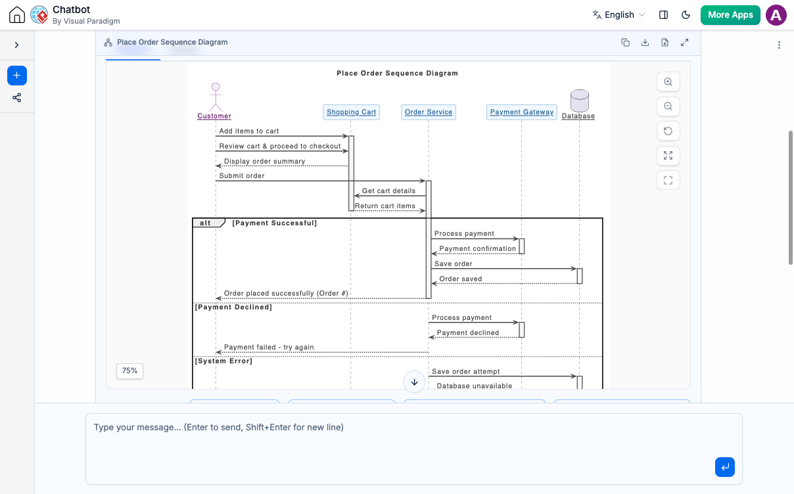The image size is (794, 494).
Task: Download the sequence diagram
Action: pos(645,42)
